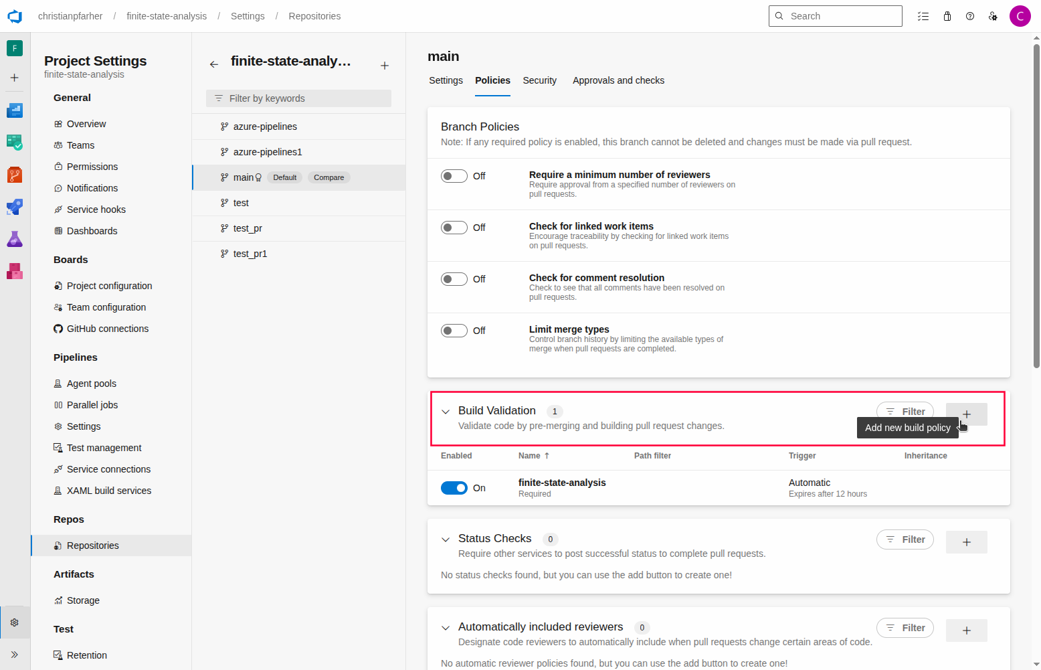Viewport: 1041px width, 670px height.
Task: Open the Test Plans flask icon
Action: (15, 239)
